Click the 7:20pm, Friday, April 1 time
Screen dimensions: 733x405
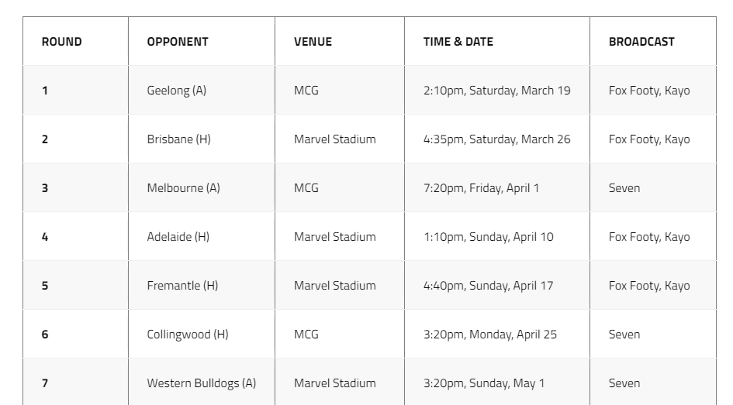[481, 188]
